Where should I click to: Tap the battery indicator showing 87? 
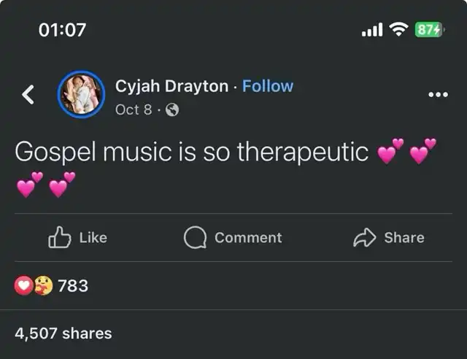coord(428,30)
